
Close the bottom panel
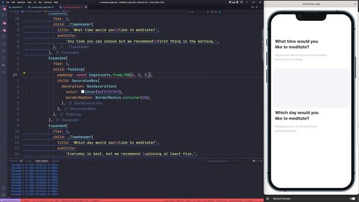(261, 161)
